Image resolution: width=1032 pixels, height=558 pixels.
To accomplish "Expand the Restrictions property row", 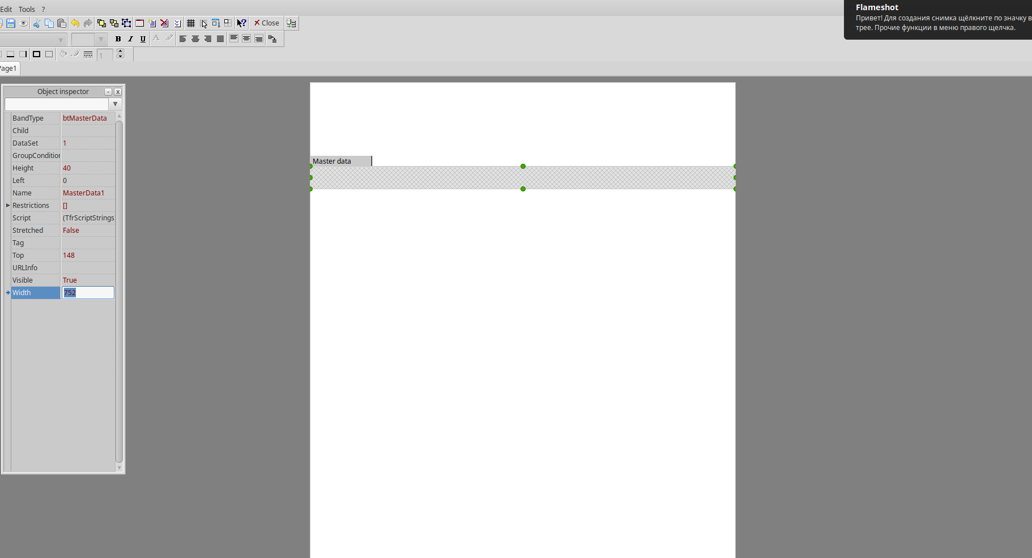I will coord(8,205).
